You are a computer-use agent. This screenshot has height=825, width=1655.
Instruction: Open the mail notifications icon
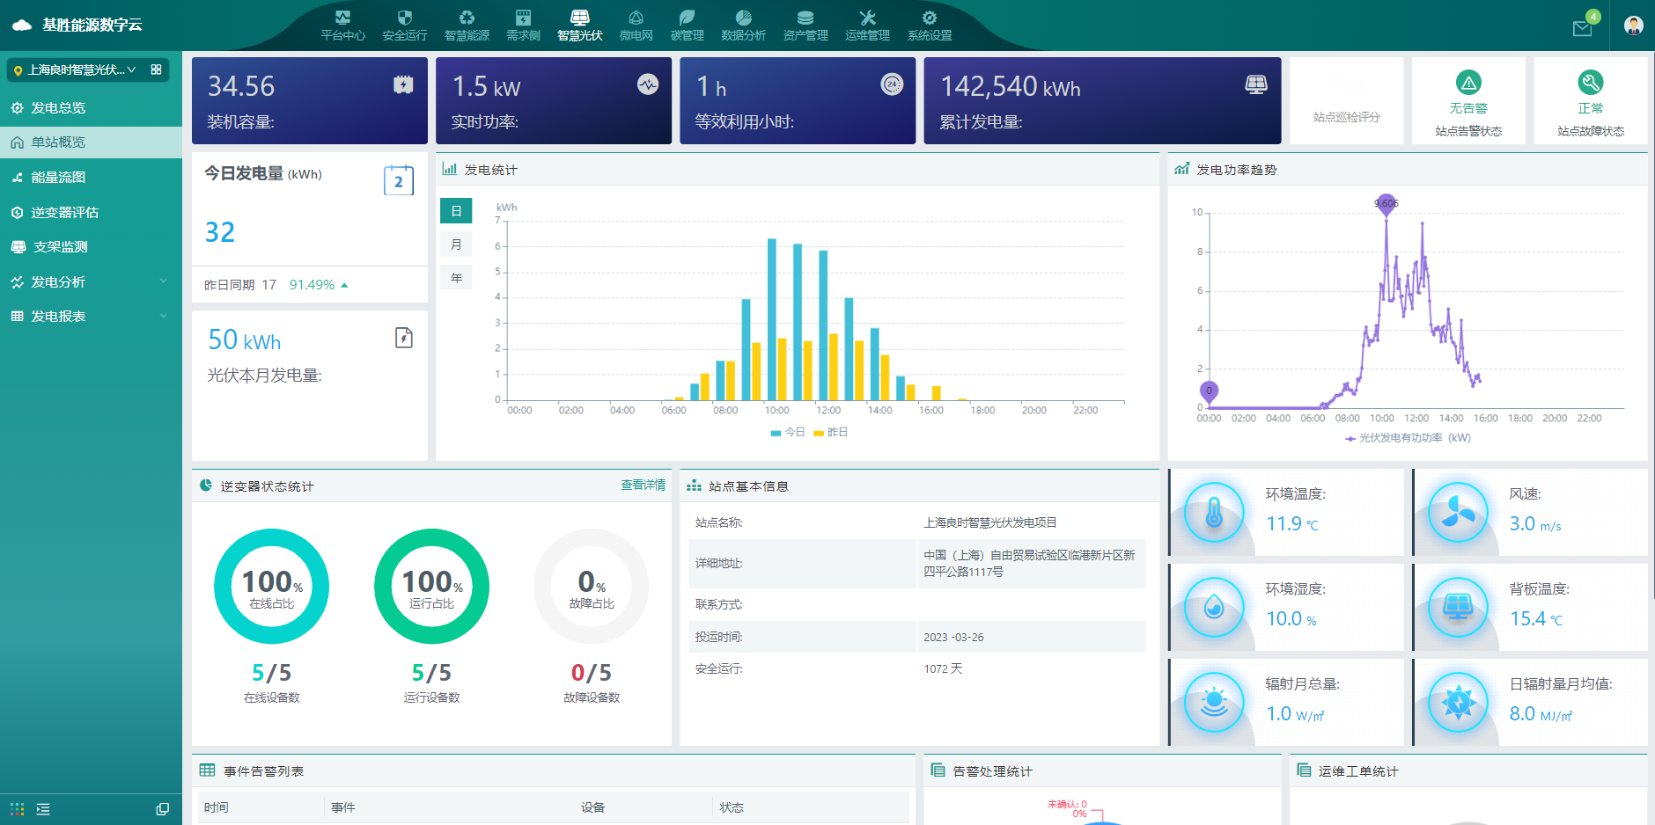pos(1582,28)
